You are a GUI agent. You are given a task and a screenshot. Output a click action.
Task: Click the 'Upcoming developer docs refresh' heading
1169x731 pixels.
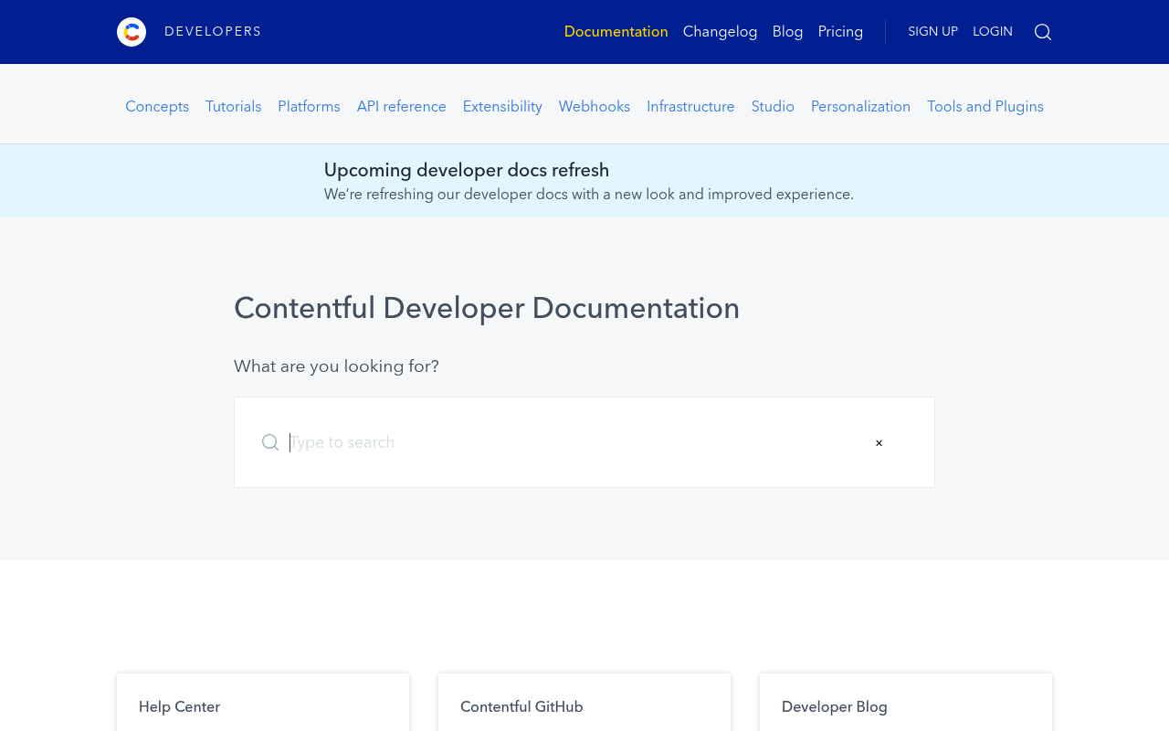(x=467, y=170)
